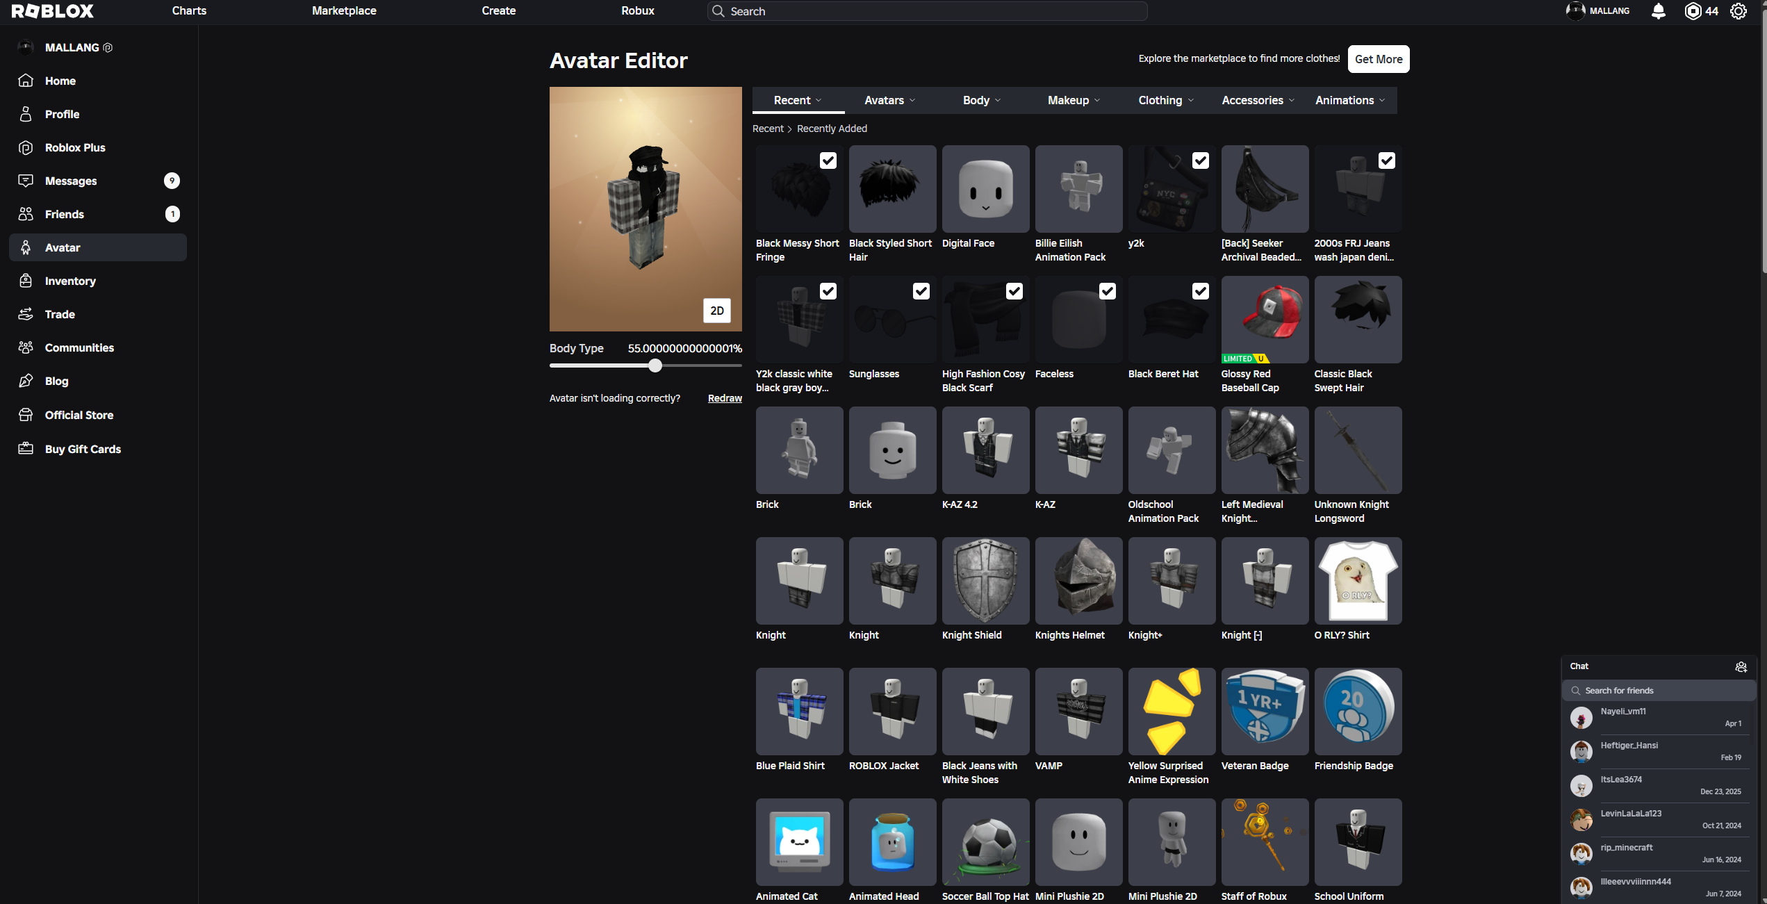
Task: Open the Communities sidebar icon
Action: tap(26, 347)
